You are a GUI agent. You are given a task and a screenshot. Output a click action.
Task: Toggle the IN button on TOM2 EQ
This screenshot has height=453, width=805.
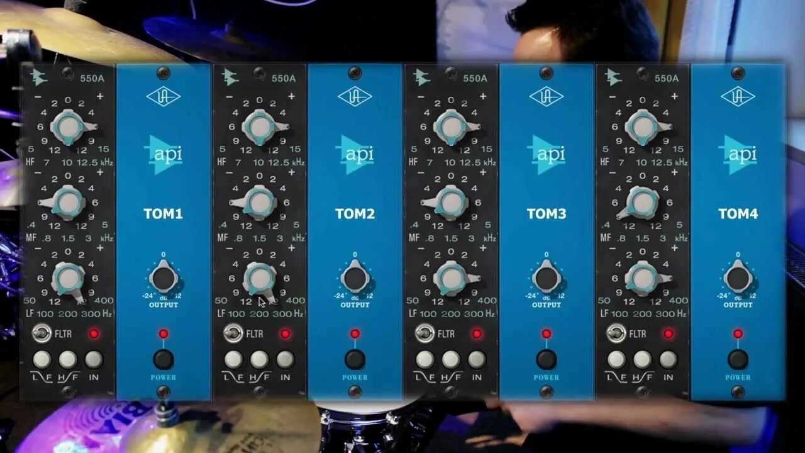tap(285, 359)
